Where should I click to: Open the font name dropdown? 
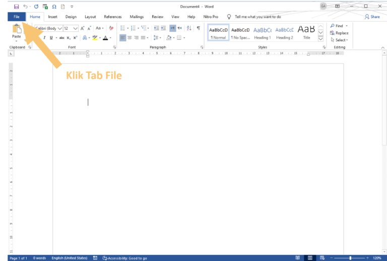(60, 28)
